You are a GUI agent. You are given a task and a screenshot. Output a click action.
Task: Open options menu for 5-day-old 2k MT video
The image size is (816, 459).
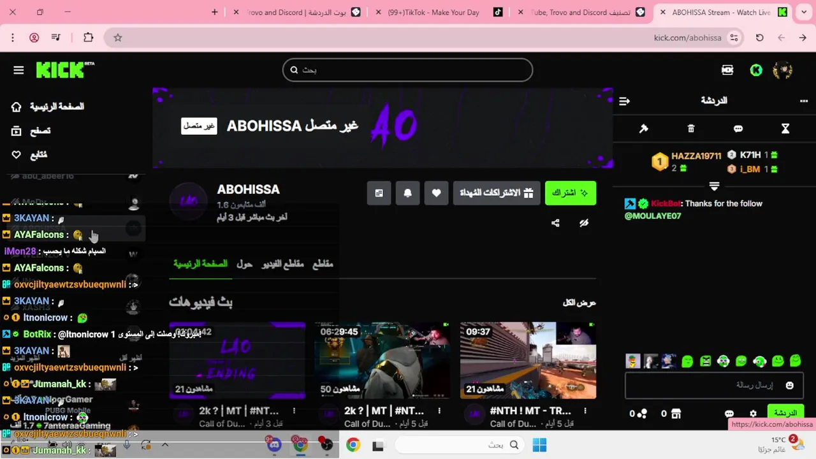coord(439,411)
